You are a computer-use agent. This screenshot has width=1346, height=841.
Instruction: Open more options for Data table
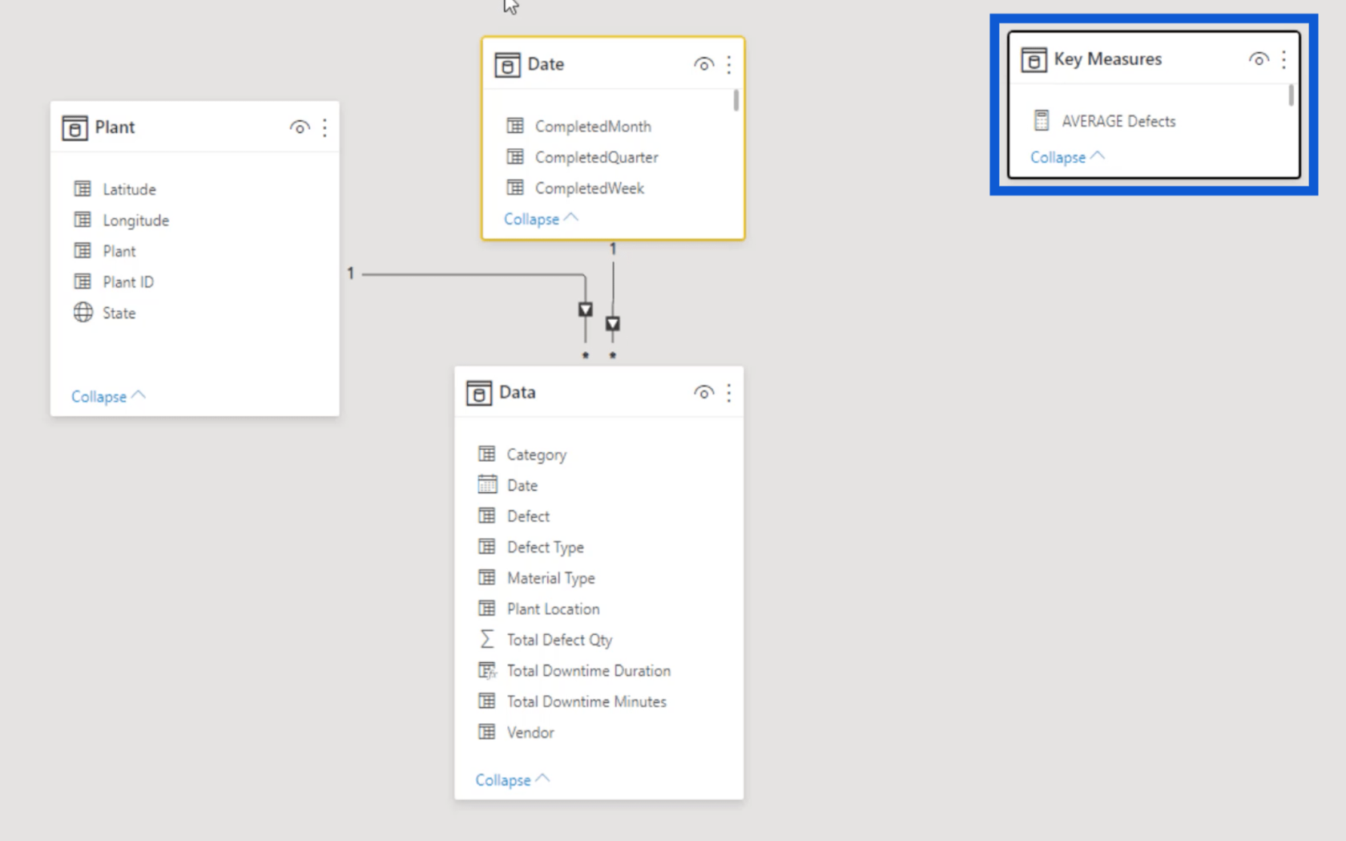pyautogui.click(x=728, y=393)
